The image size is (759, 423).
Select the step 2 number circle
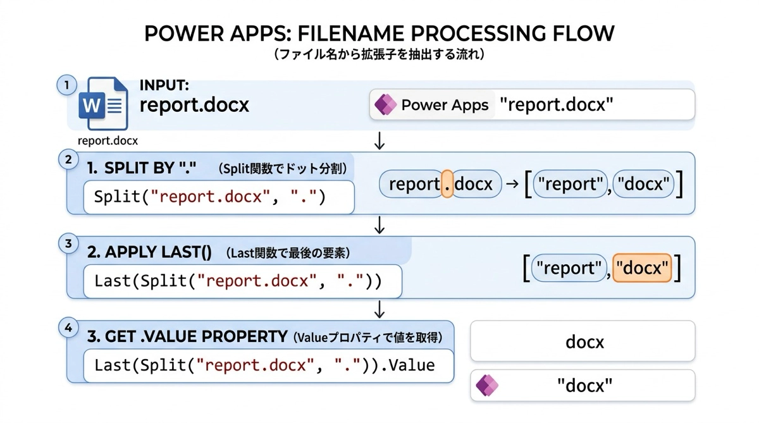(x=68, y=159)
